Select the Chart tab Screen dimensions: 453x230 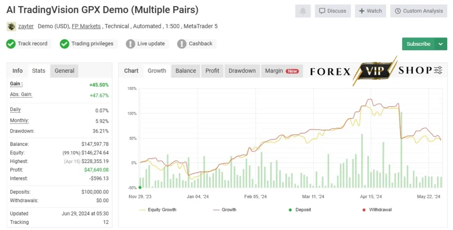point(131,70)
